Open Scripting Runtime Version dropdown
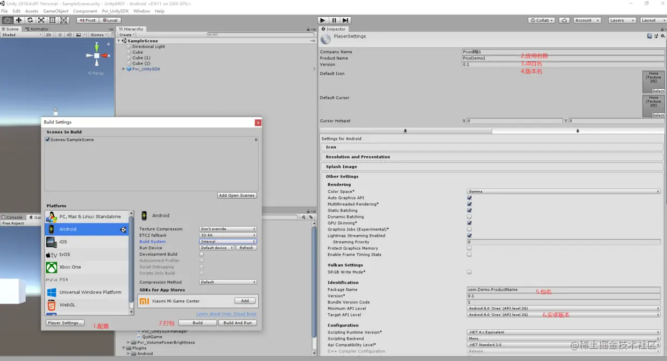 [563, 333]
